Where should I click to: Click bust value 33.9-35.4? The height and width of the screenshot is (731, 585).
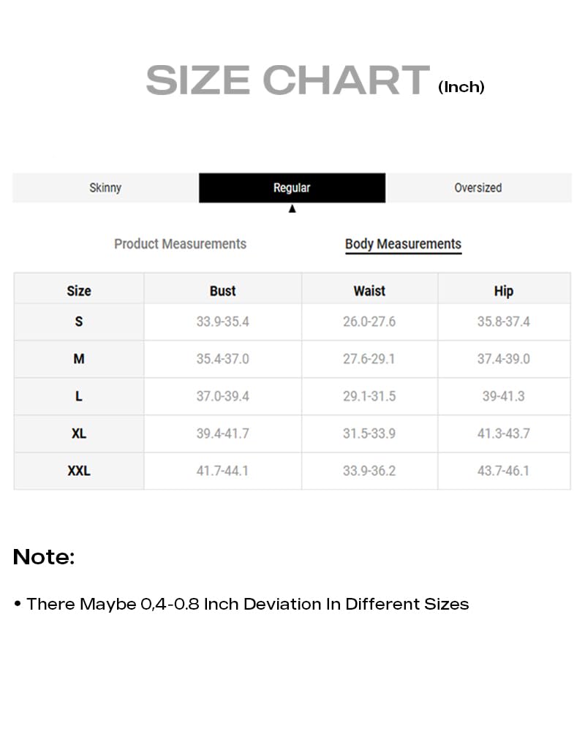coord(222,322)
